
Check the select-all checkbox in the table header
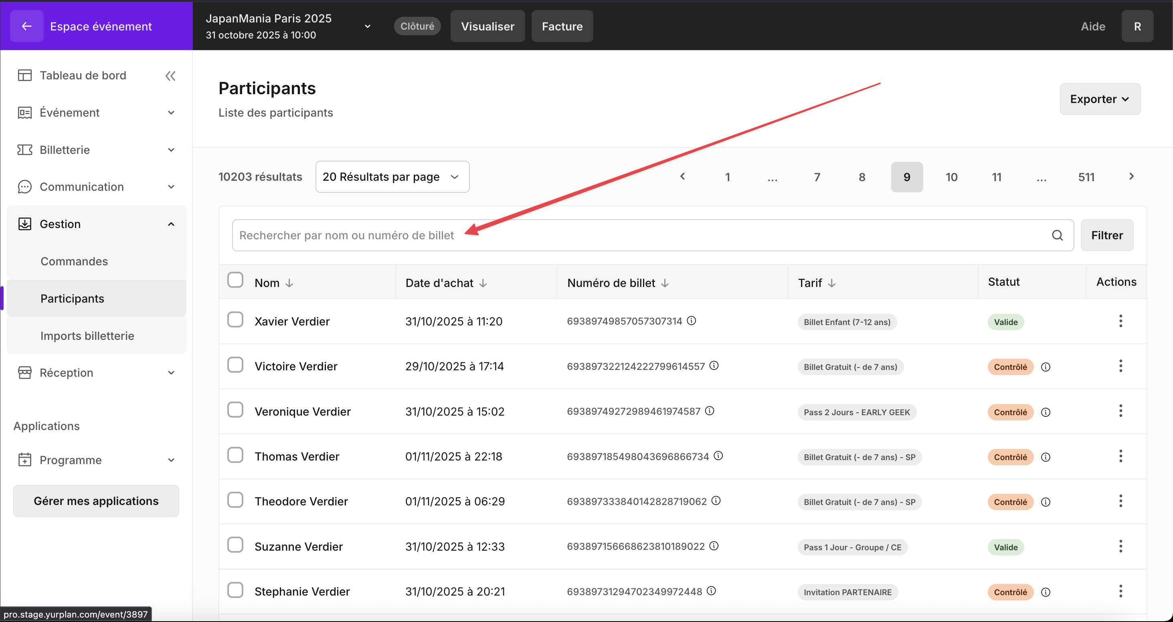(x=235, y=280)
